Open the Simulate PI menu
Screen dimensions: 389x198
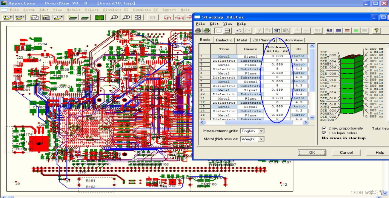145,10
